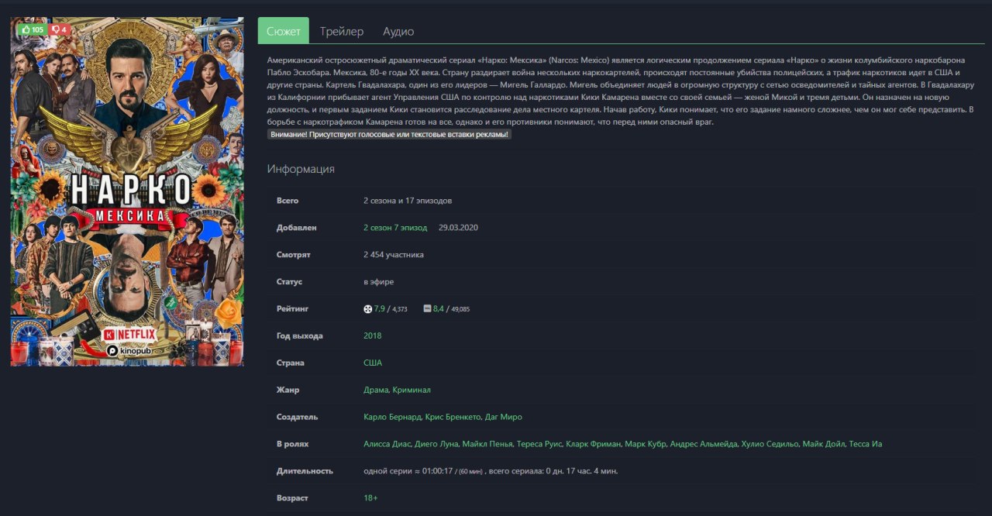Click the Всего row label
The width and height of the screenshot is (992, 516).
[288, 201]
